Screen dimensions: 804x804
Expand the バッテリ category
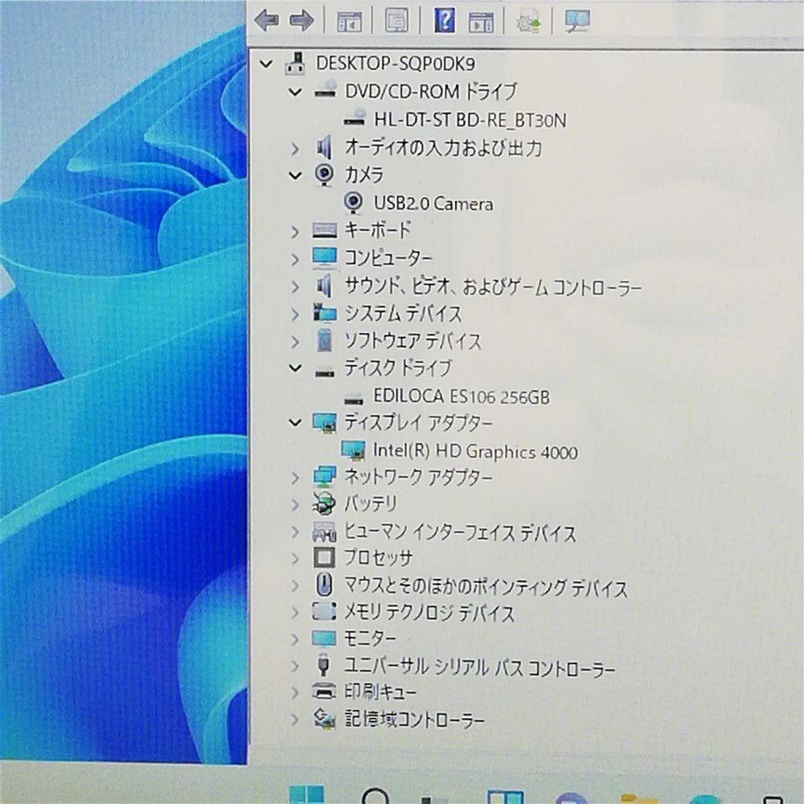coord(295,505)
